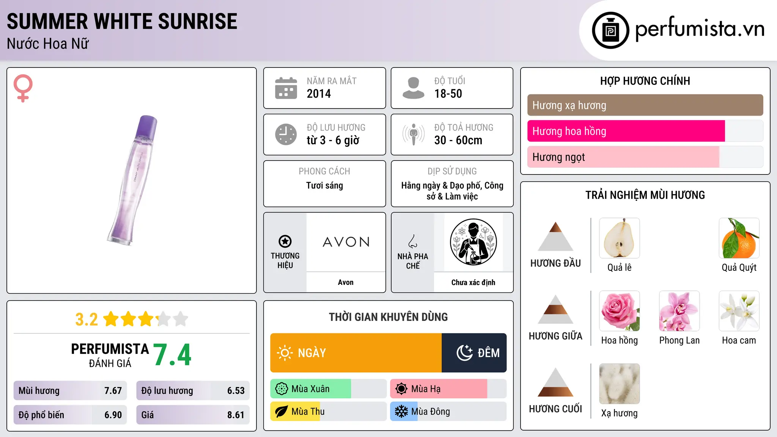Click the Thời gian khuyên dùng heading
This screenshot has height=437, width=777.
[x=388, y=317]
